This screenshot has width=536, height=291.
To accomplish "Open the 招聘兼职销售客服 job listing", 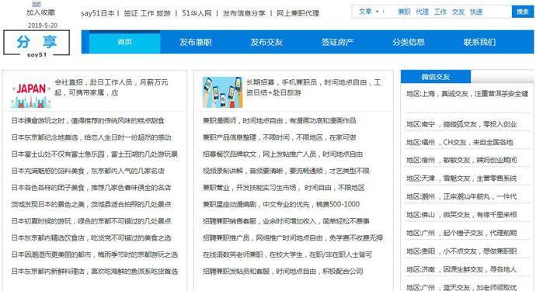I will 286,221.
